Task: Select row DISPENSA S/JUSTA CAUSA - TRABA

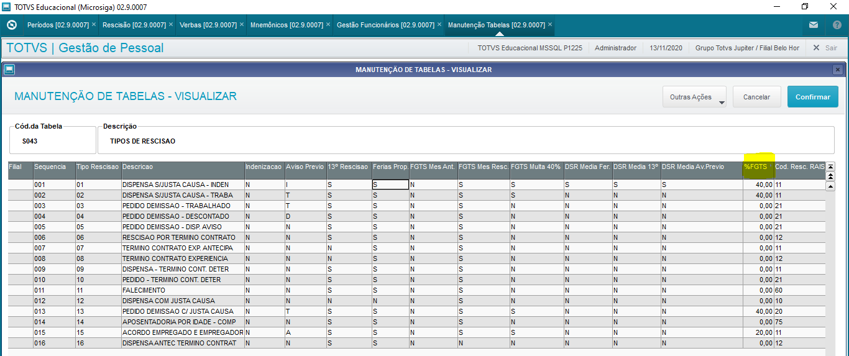Action: [x=416, y=195]
